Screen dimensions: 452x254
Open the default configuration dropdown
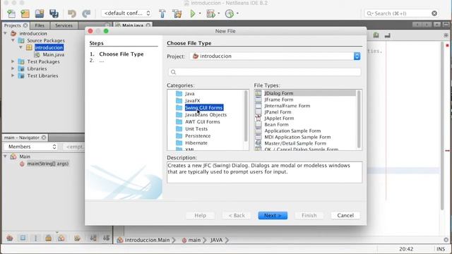(126, 13)
